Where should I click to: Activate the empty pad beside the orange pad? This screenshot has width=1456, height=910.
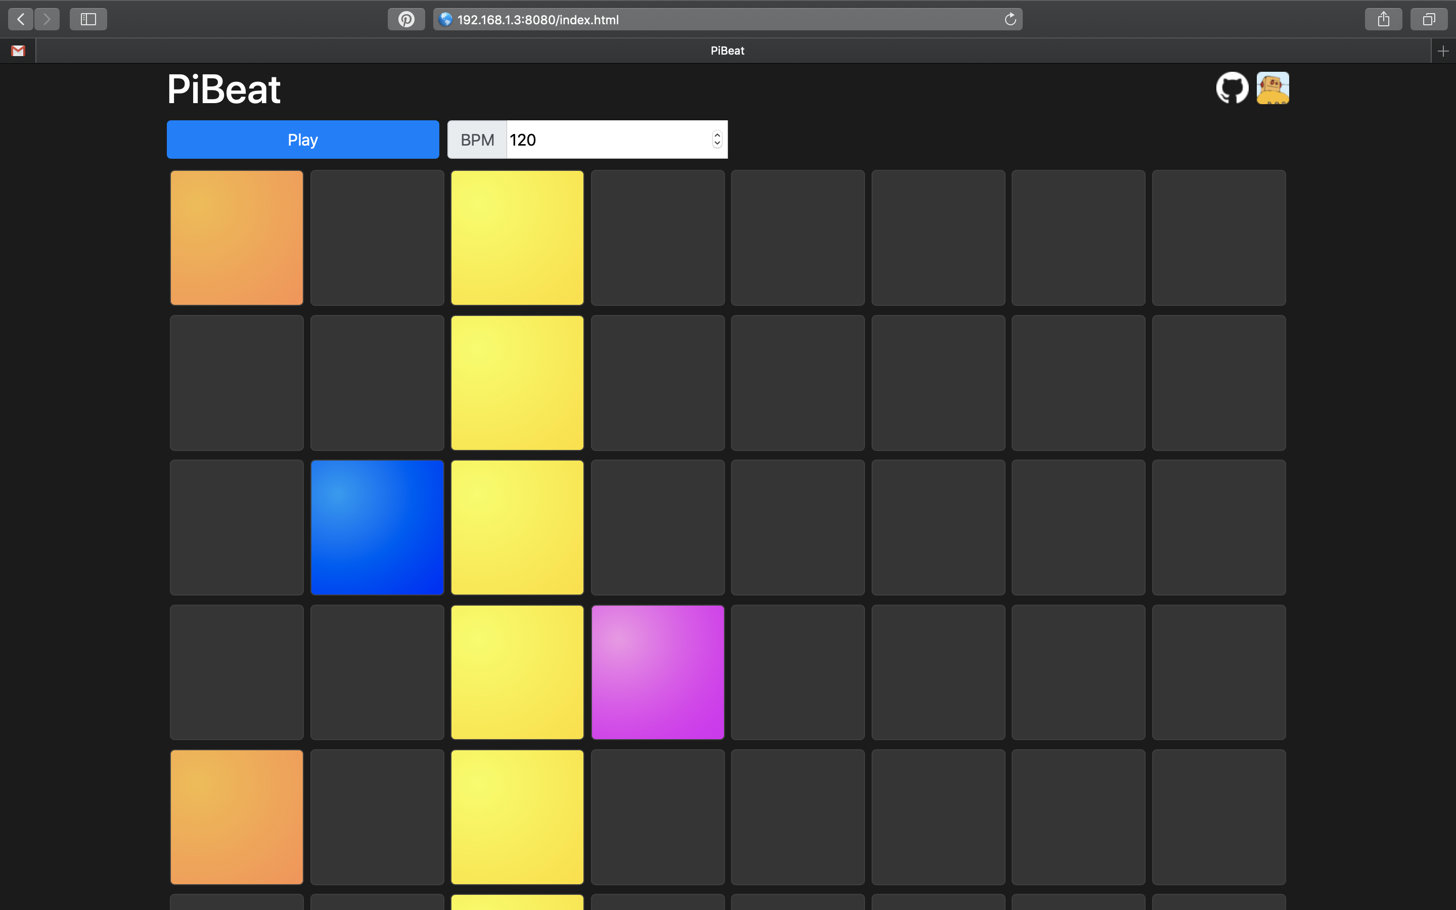(377, 238)
